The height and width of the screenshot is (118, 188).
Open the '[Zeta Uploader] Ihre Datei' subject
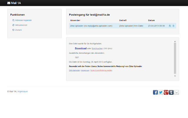[x=131, y=26]
